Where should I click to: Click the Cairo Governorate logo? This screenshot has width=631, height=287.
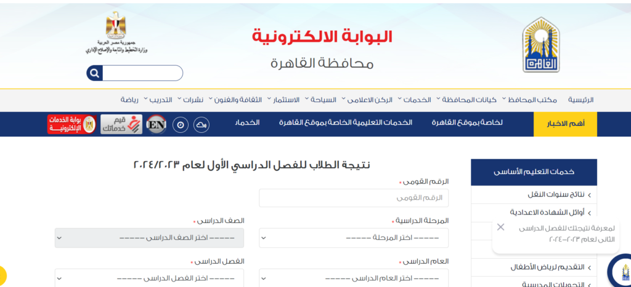coord(541,44)
